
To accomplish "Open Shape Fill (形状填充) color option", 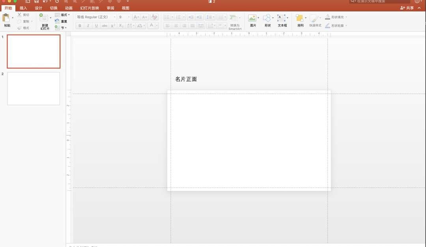I will (x=336, y=17).
